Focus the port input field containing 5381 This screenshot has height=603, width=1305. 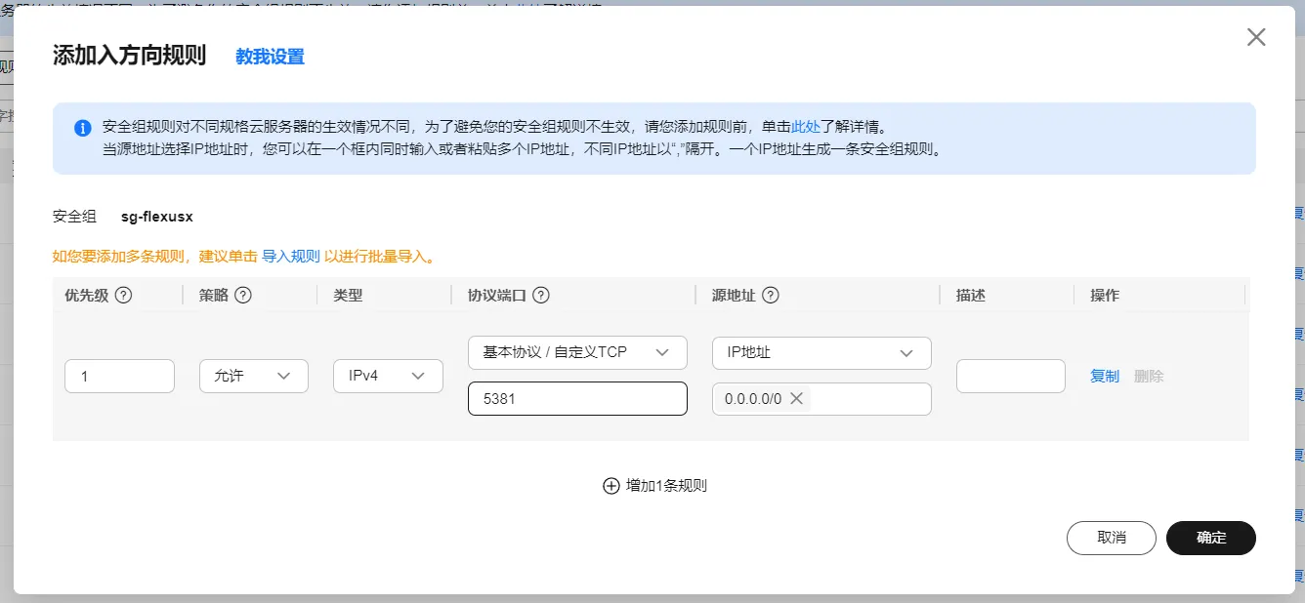tap(577, 398)
